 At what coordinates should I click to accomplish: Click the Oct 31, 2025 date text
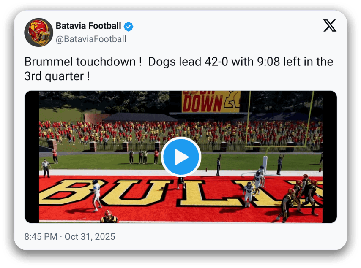click(90, 236)
